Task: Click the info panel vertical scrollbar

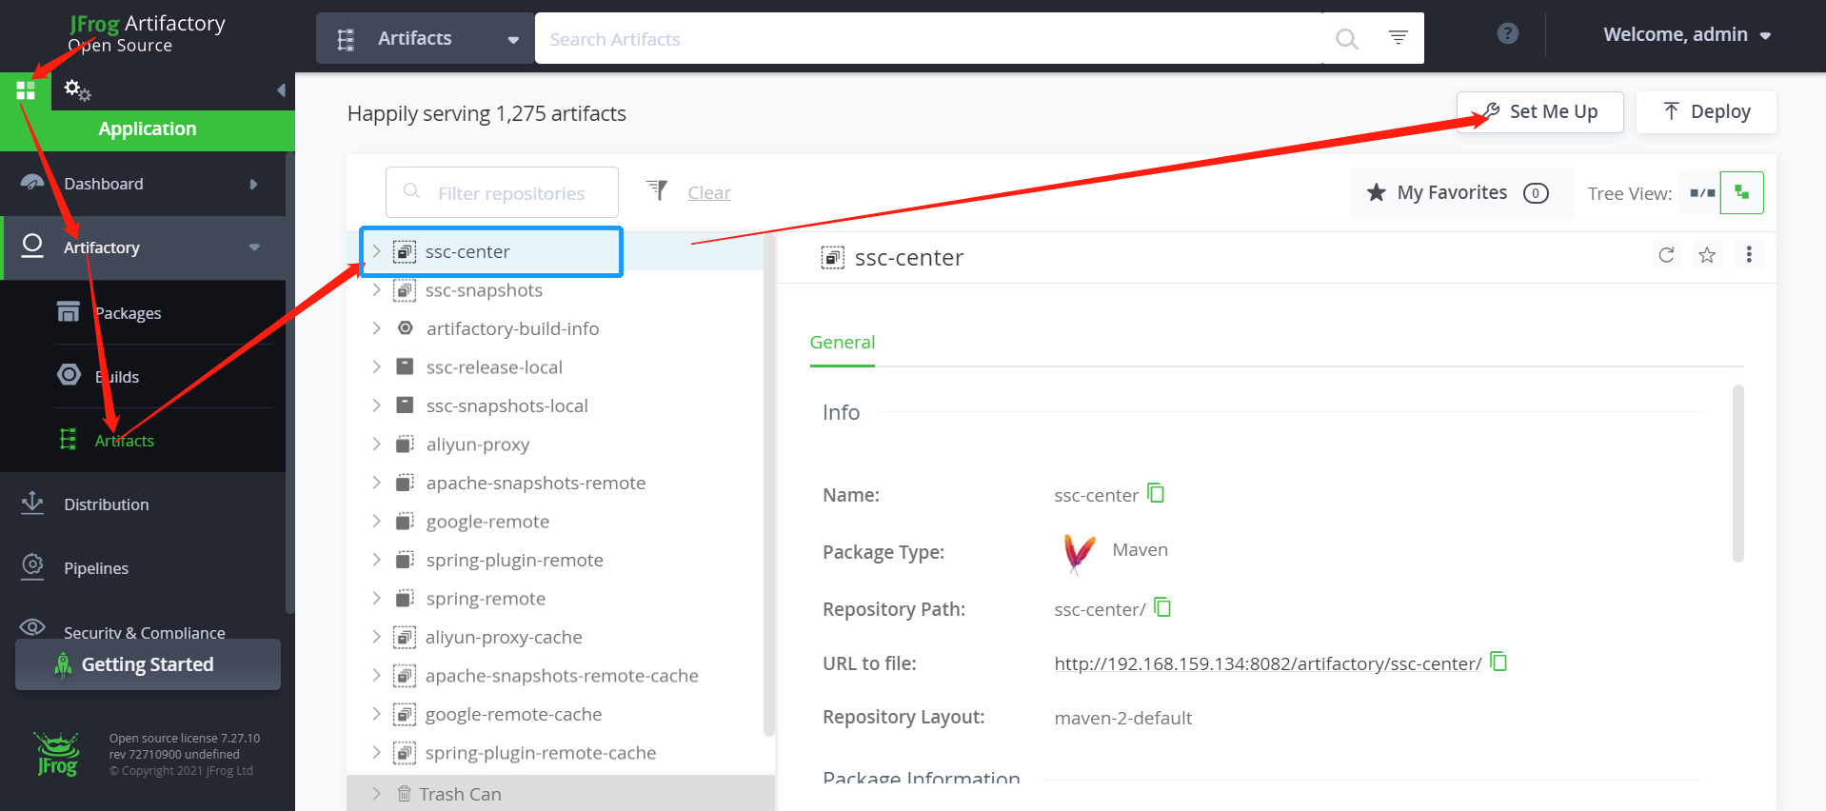Action: coord(1738,473)
